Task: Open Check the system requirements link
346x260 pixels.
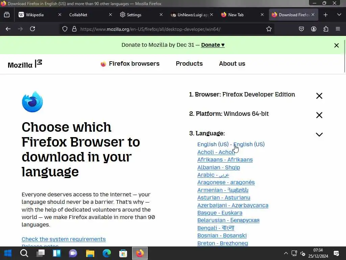Action: pos(64,239)
